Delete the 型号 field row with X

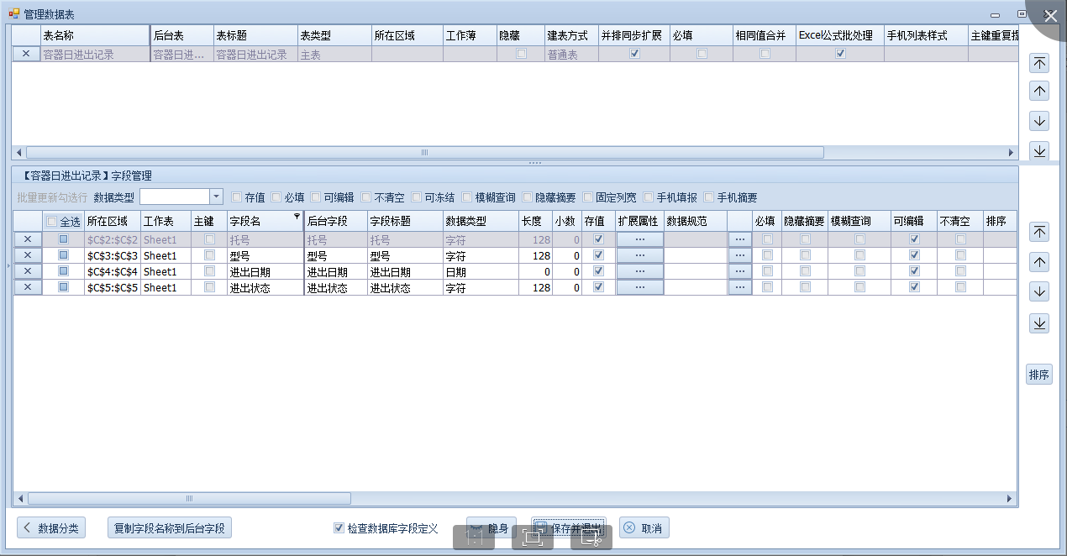(28, 255)
